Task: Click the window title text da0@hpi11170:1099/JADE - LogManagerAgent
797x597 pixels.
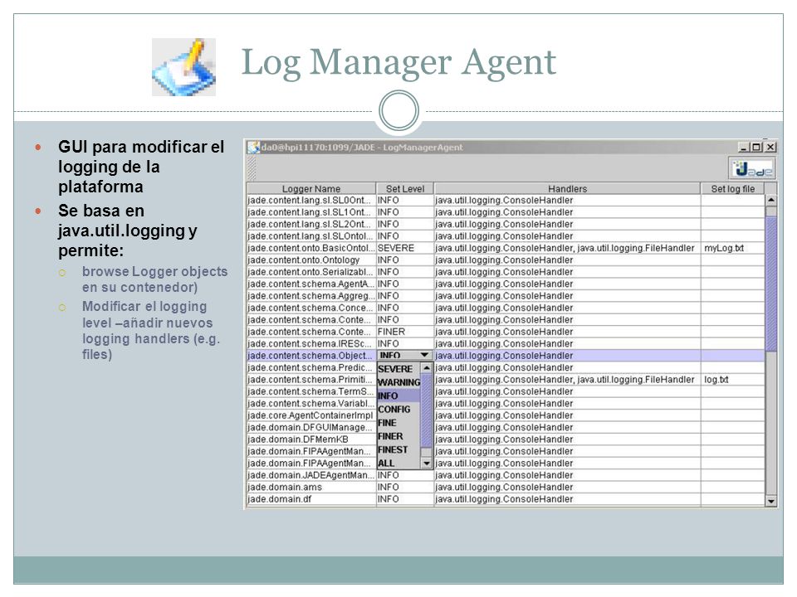Action: pyautogui.click(x=362, y=148)
